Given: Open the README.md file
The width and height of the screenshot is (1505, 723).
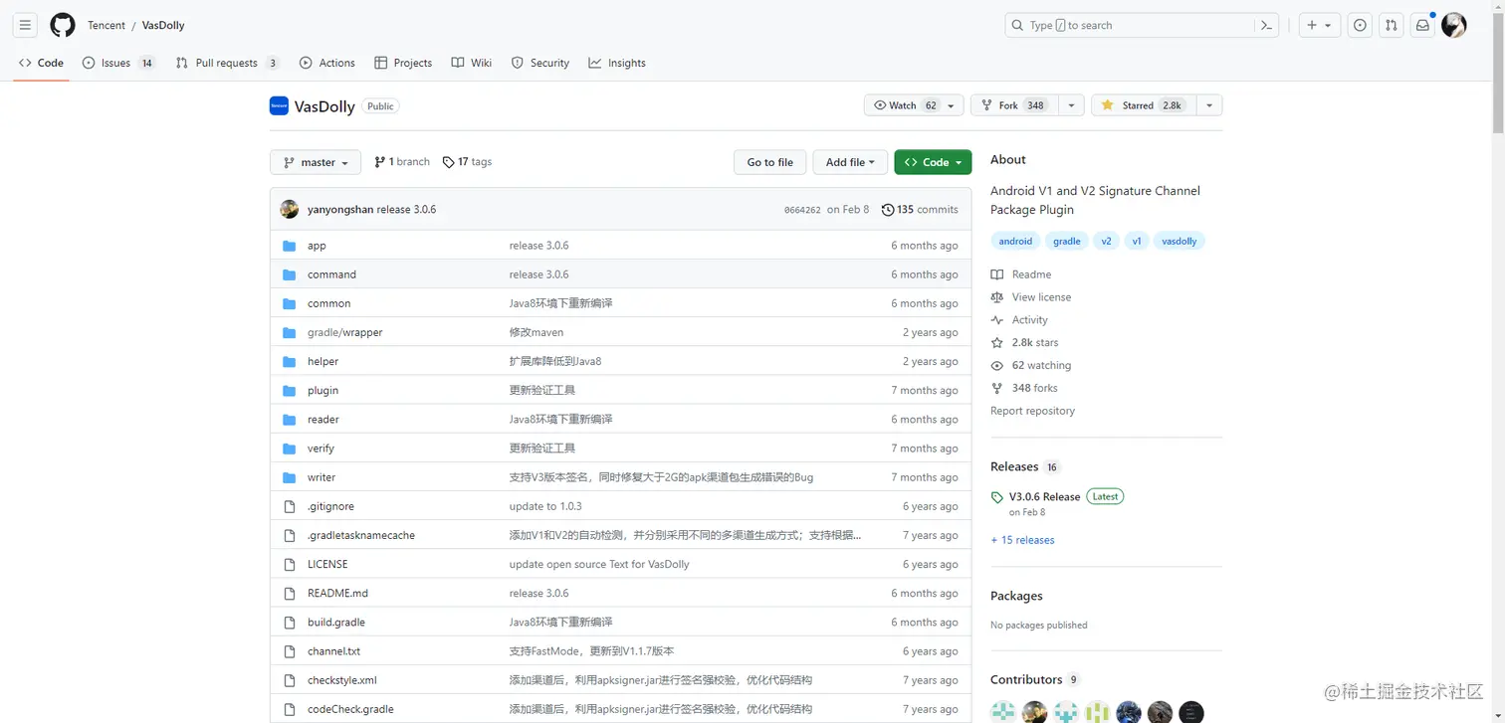Looking at the screenshot, I should coord(337,594).
